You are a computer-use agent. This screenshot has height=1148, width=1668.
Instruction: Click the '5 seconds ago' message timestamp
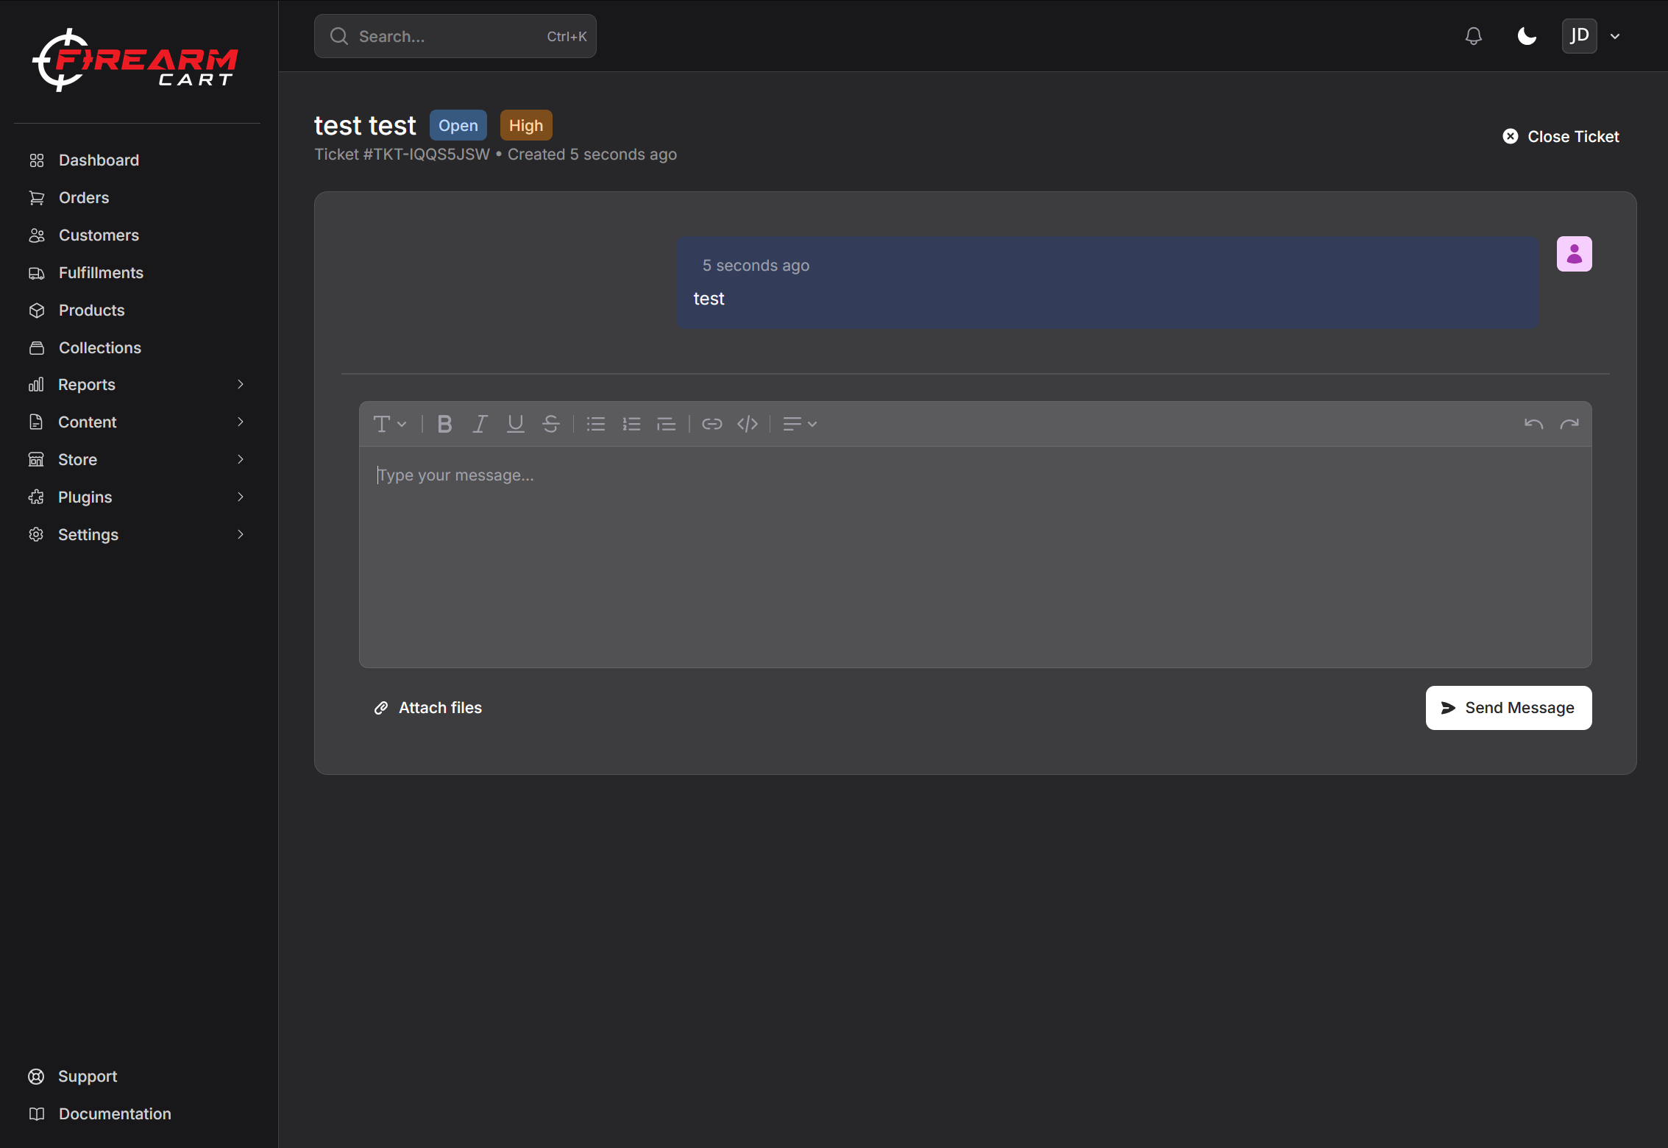click(x=756, y=266)
